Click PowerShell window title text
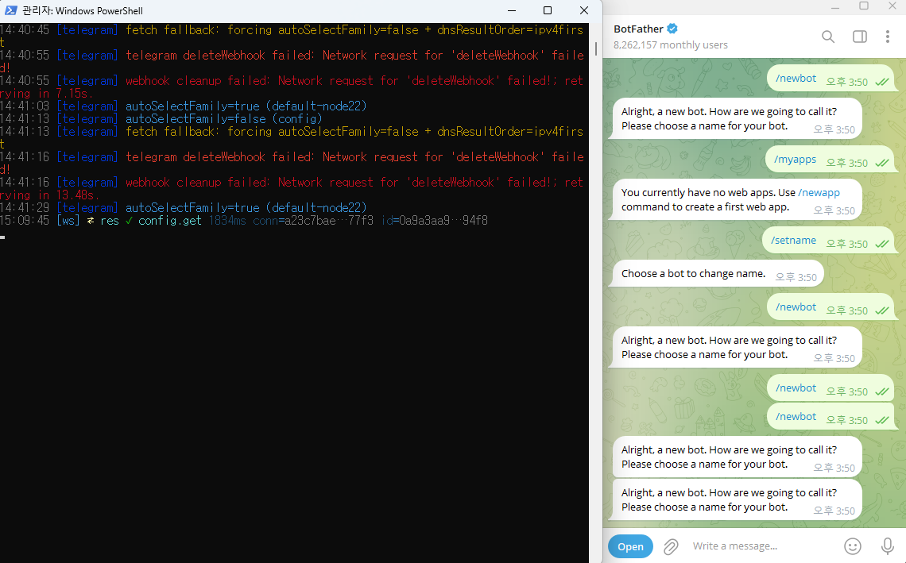 pyautogui.click(x=82, y=11)
